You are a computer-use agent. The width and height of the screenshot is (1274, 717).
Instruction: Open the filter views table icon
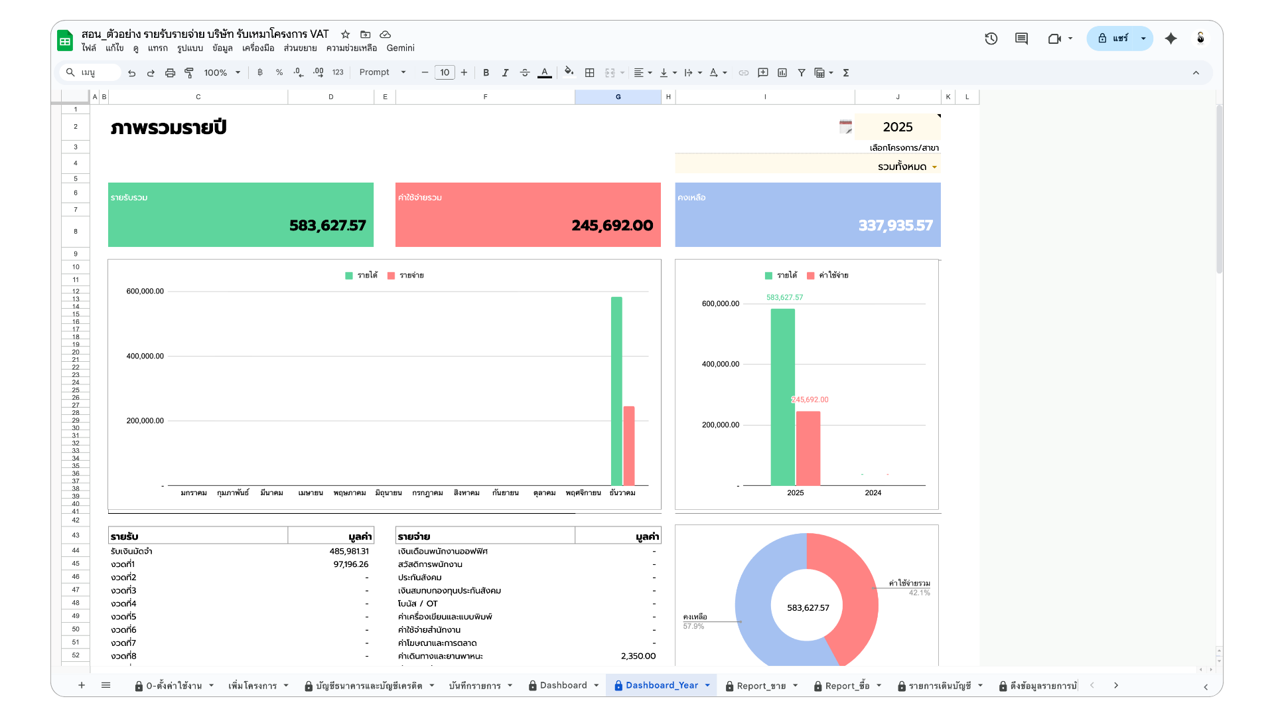[x=820, y=73]
